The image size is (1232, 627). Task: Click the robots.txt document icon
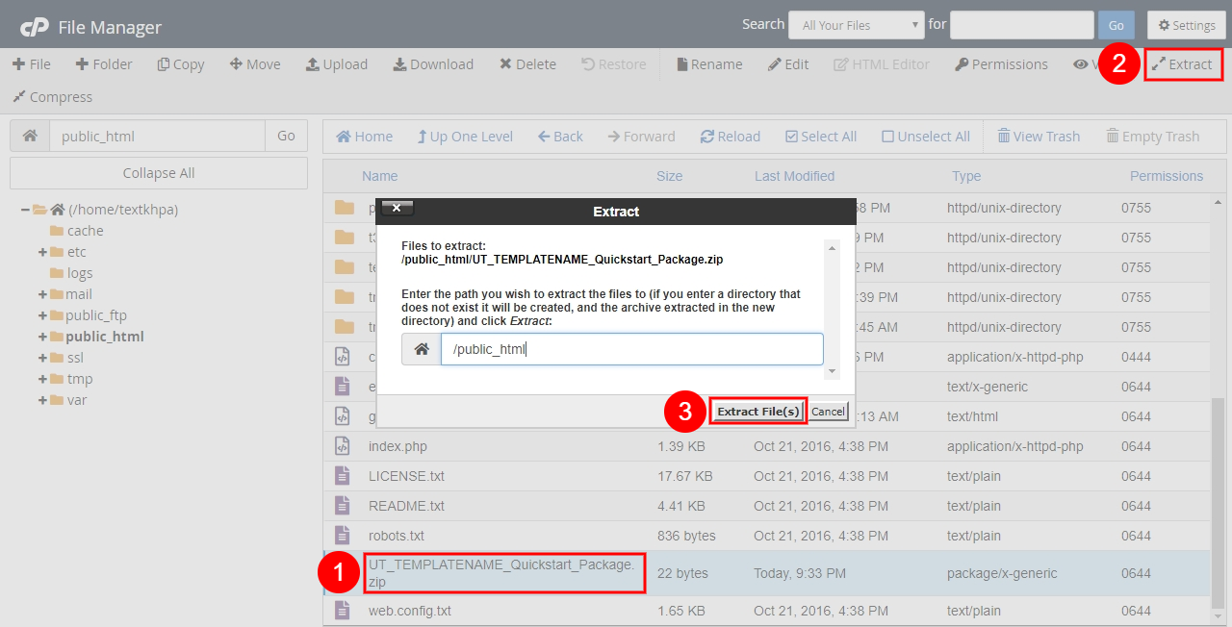342,536
